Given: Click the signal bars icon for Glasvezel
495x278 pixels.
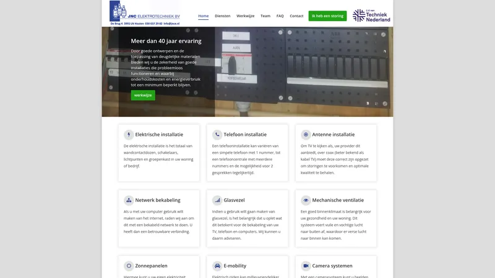Looking at the screenshot, I should pyautogui.click(x=217, y=200).
